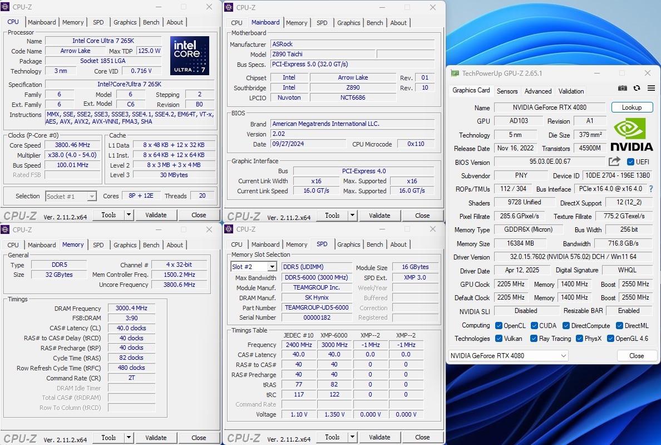Open the Graphics tab in the CPU-Z Mainboard window
The width and height of the screenshot is (661, 445).
coord(349,23)
